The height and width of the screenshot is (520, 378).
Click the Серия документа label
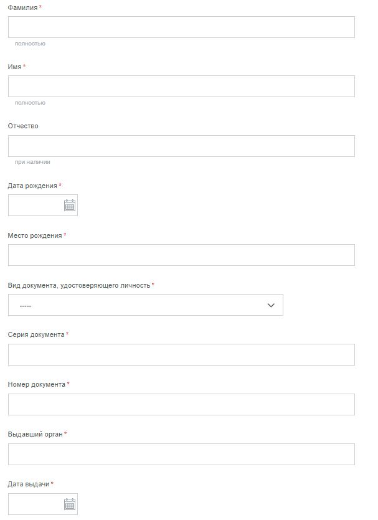point(36,334)
